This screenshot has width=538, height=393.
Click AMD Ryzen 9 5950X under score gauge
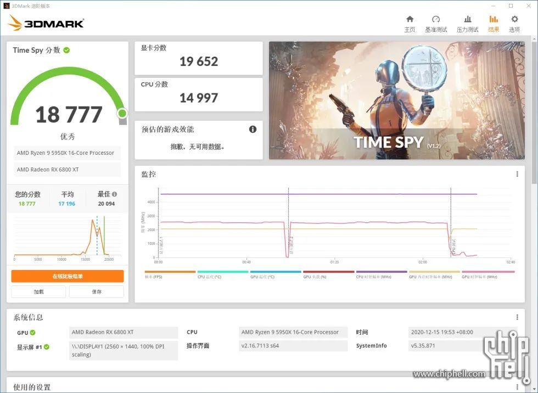(x=67, y=153)
